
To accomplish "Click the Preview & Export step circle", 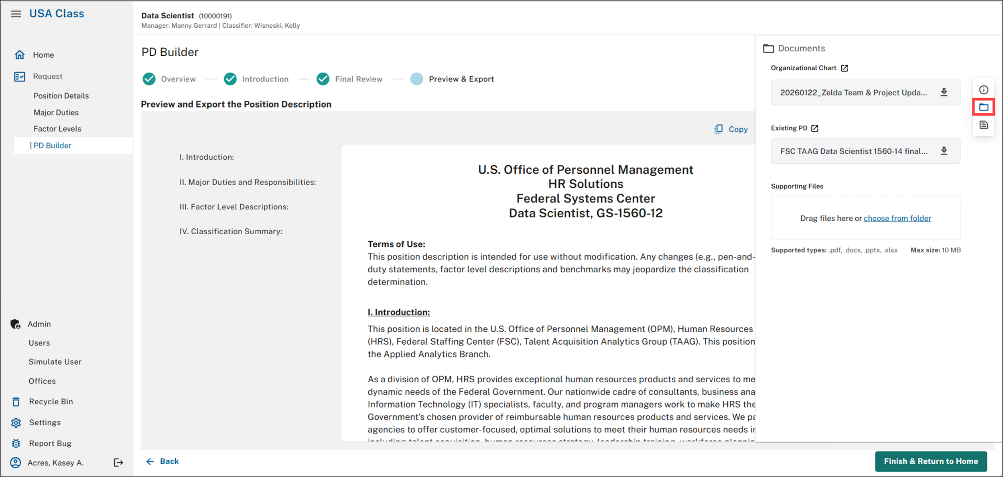I will [417, 79].
